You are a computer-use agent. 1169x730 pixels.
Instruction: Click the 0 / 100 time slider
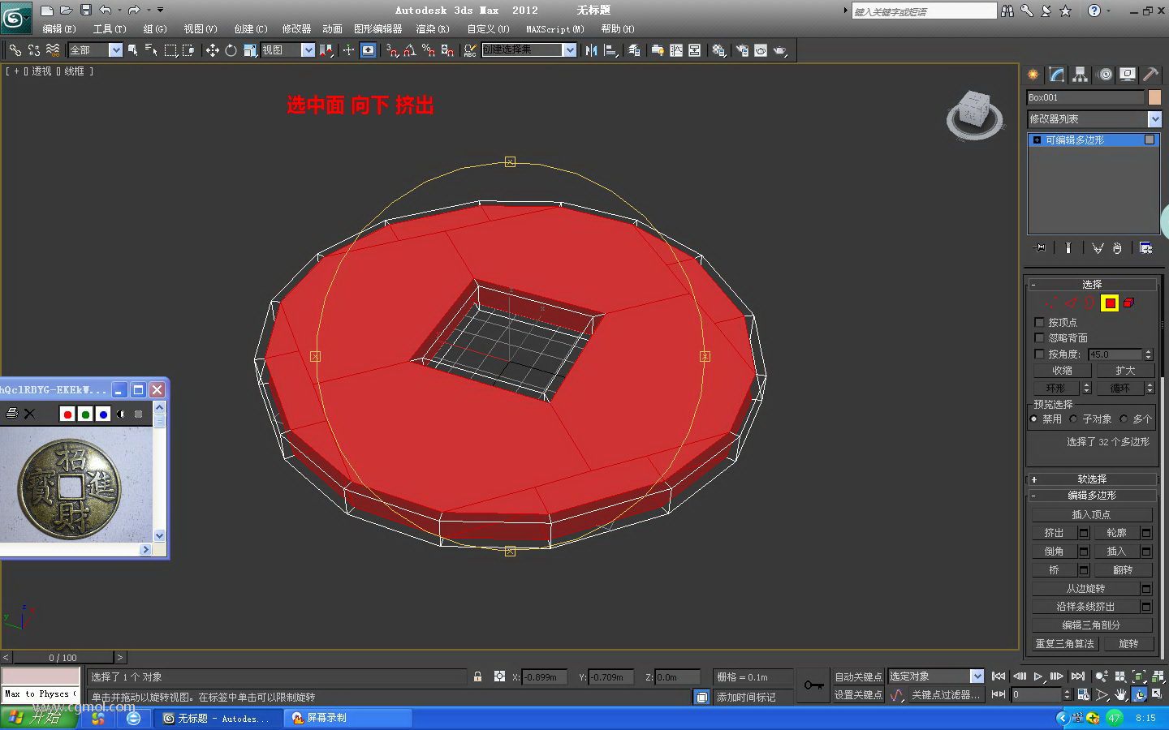pos(63,658)
